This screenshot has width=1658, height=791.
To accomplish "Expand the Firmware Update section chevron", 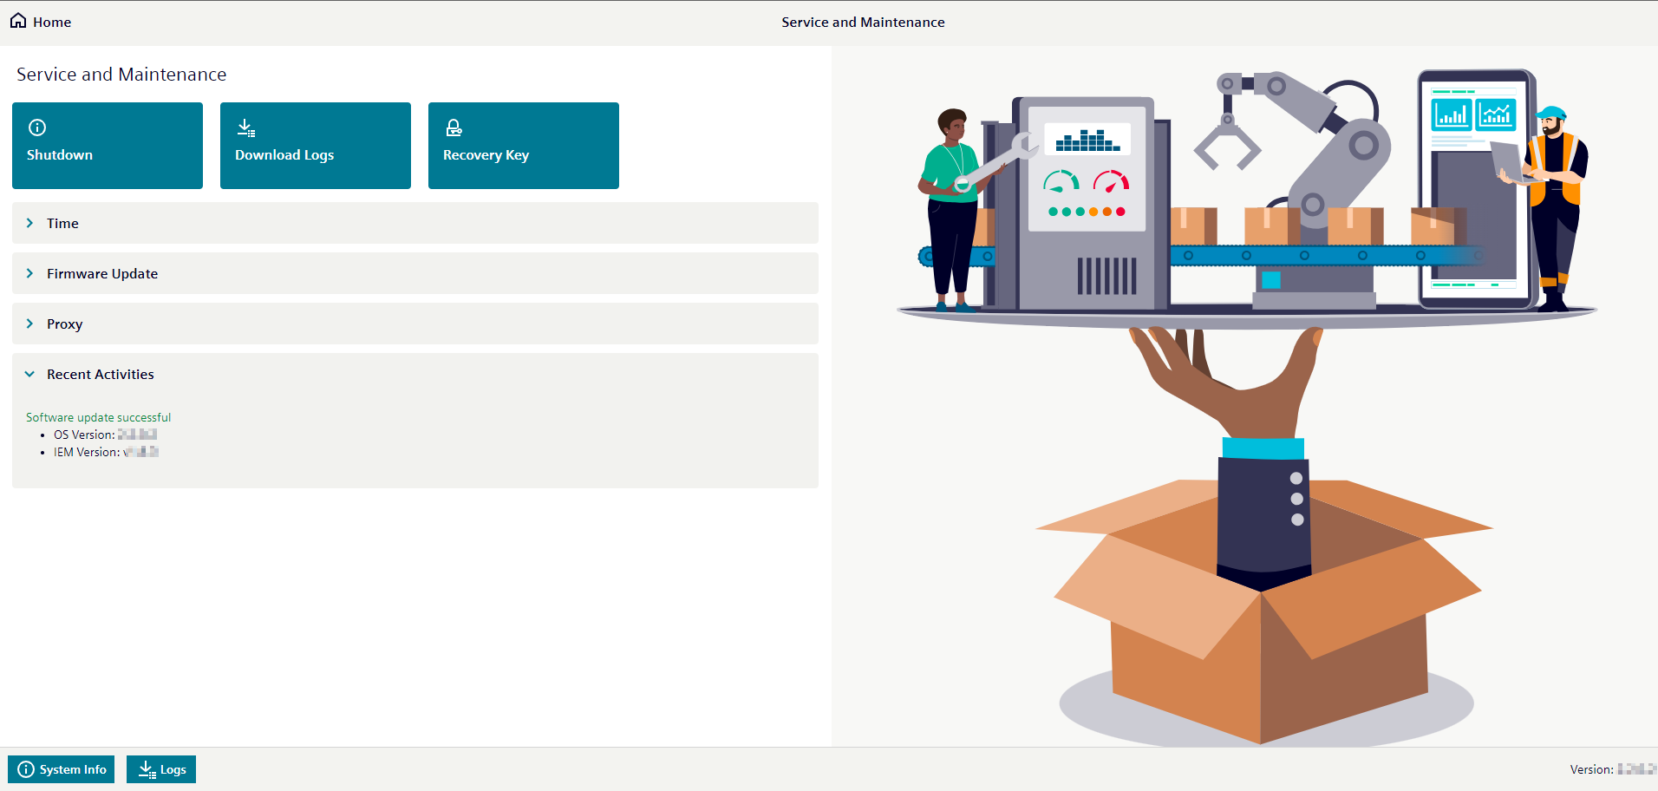I will click(x=29, y=273).
